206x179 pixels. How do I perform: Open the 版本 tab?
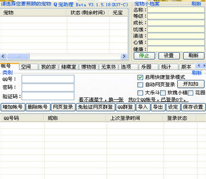click(x=187, y=67)
